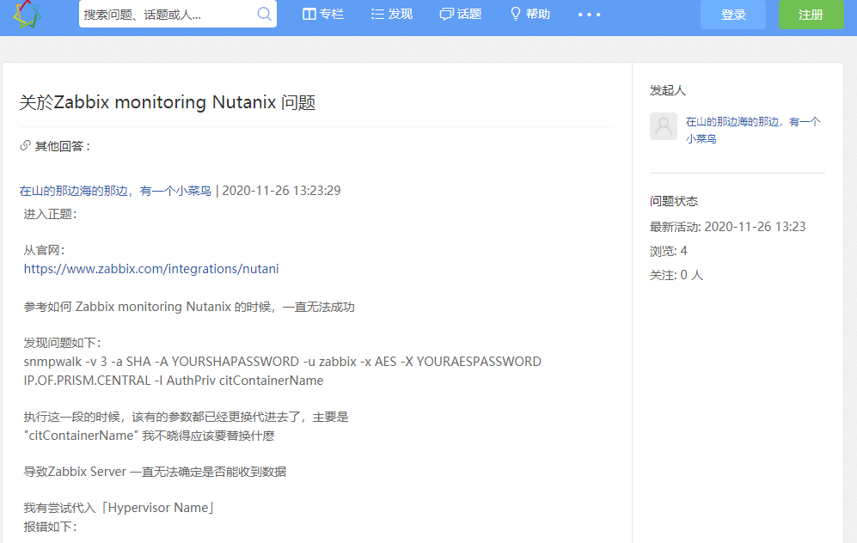The image size is (857, 543).
Task: Click the 注册 register button
Action: tap(811, 15)
